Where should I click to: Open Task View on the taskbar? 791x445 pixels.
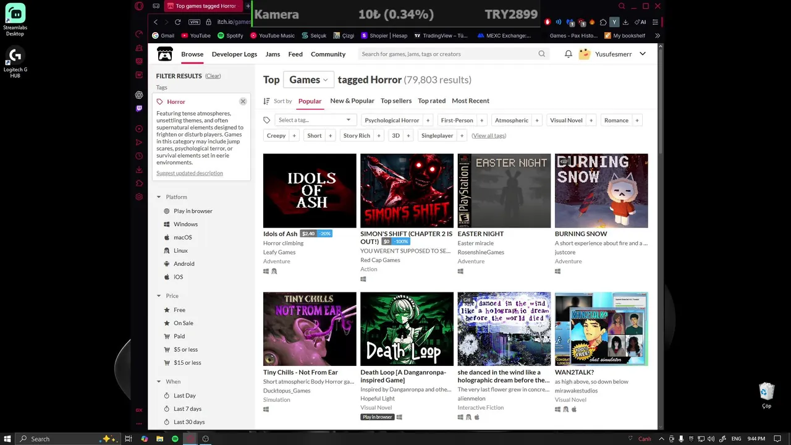pyautogui.click(x=129, y=439)
